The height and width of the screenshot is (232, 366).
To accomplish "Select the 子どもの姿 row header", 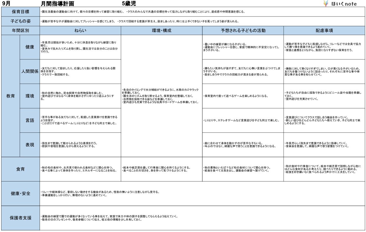I will pyautogui.click(x=21, y=21).
